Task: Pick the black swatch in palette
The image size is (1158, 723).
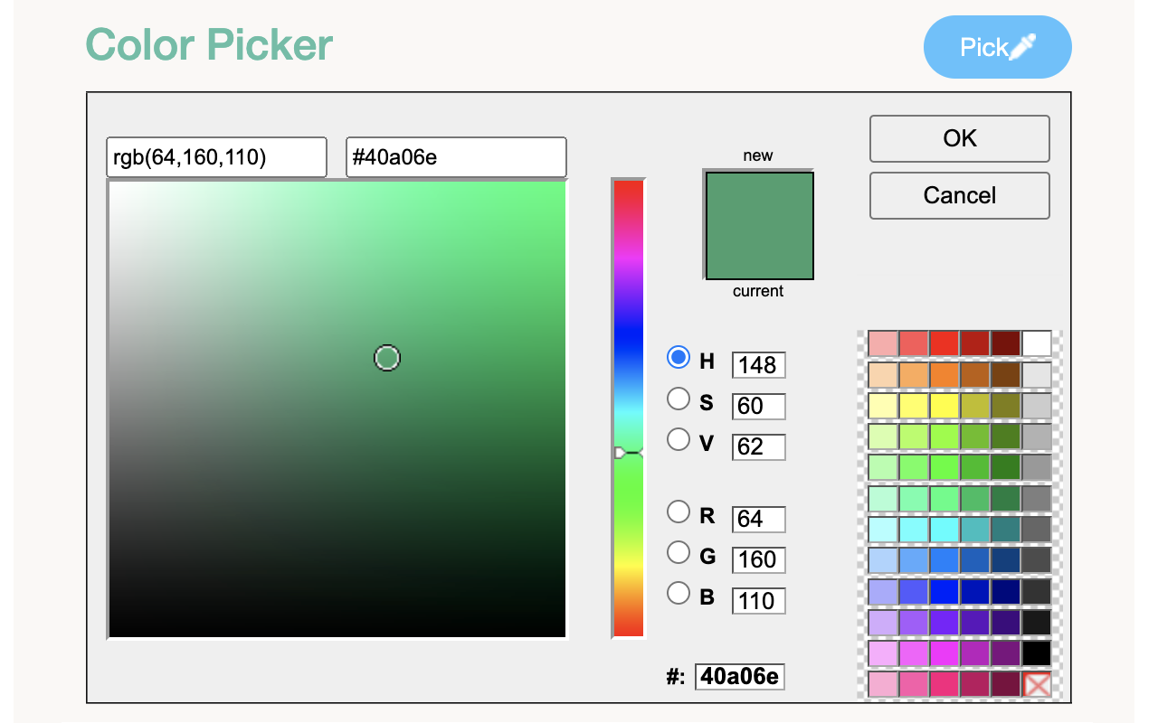Action: click(x=1037, y=653)
